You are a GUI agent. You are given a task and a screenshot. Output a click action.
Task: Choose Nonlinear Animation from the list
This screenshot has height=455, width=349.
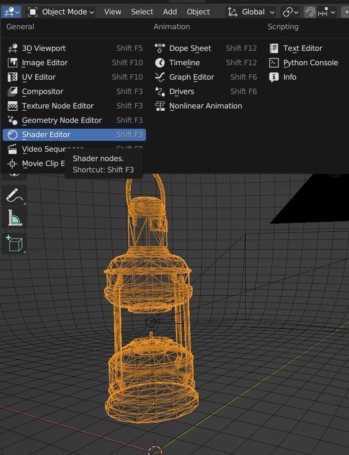(205, 106)
